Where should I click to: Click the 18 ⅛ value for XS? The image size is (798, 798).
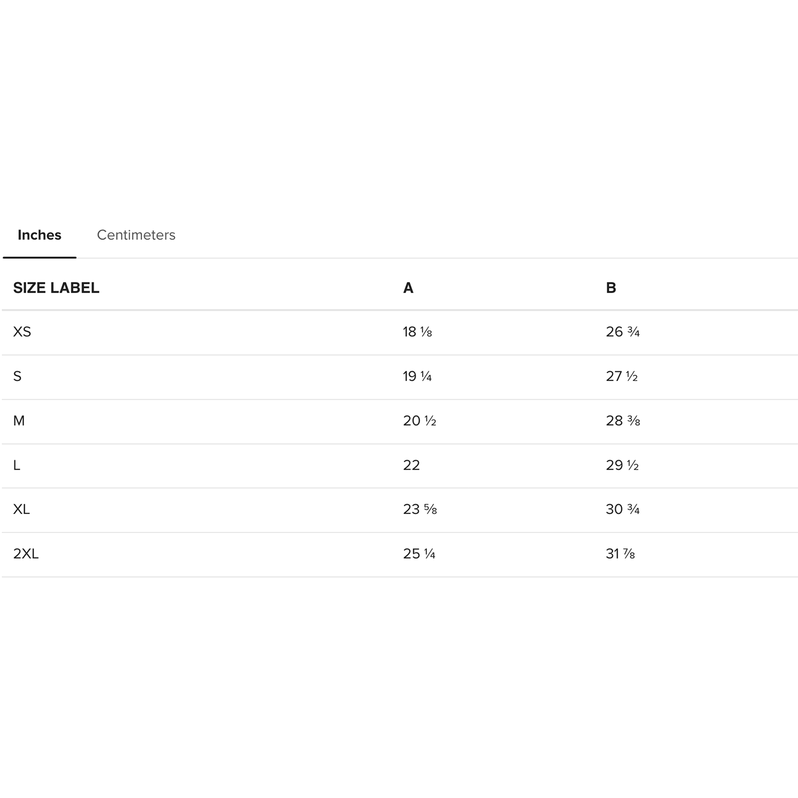pyautogui.click(x=418, y=332)
